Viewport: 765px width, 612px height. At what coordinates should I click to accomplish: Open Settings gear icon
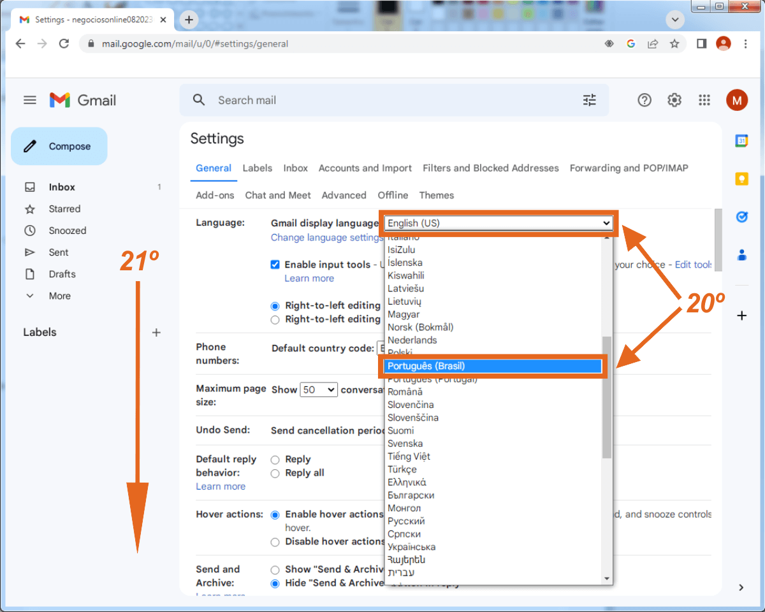pyautogui.click(x=674, y=100)
